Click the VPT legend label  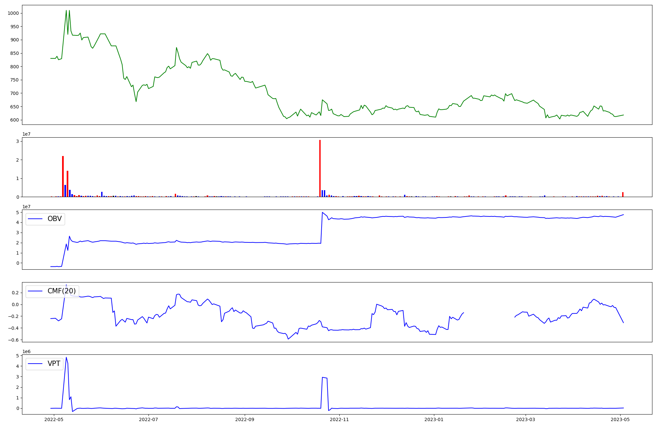[54, 364]
